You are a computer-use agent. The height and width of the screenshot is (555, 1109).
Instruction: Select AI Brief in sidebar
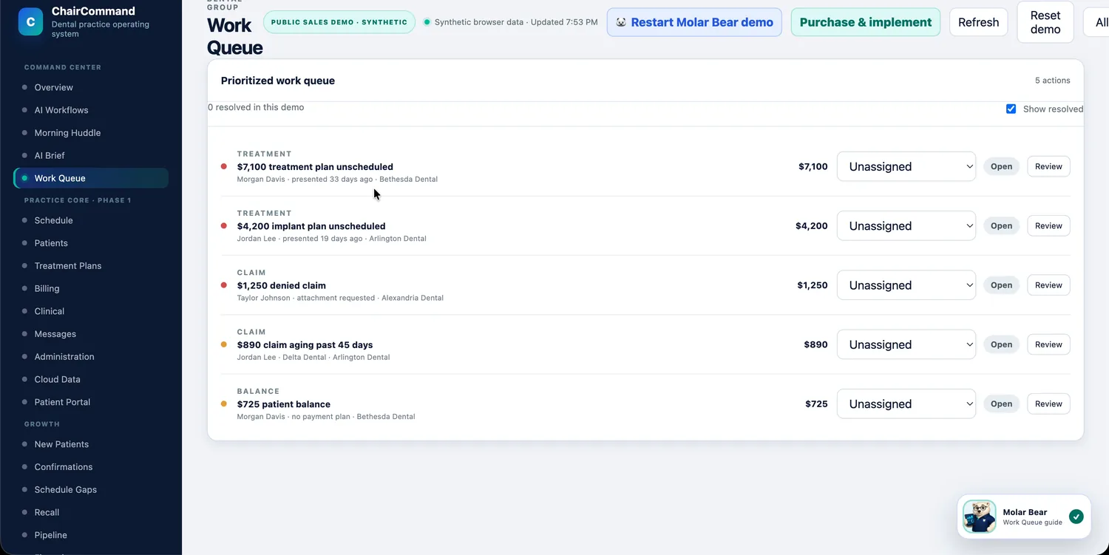[91, 155]
